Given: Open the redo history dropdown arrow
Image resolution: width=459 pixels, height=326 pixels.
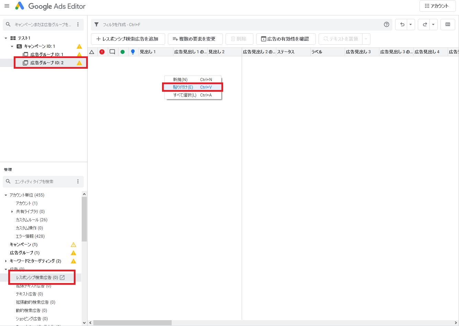Looking at the screenshot, I should coord(433,24).
